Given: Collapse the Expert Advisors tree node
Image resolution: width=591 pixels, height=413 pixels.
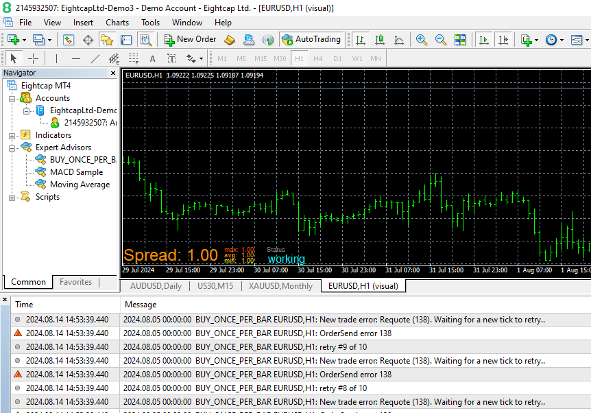Looking at the screenshot, I should coord(12,148).
